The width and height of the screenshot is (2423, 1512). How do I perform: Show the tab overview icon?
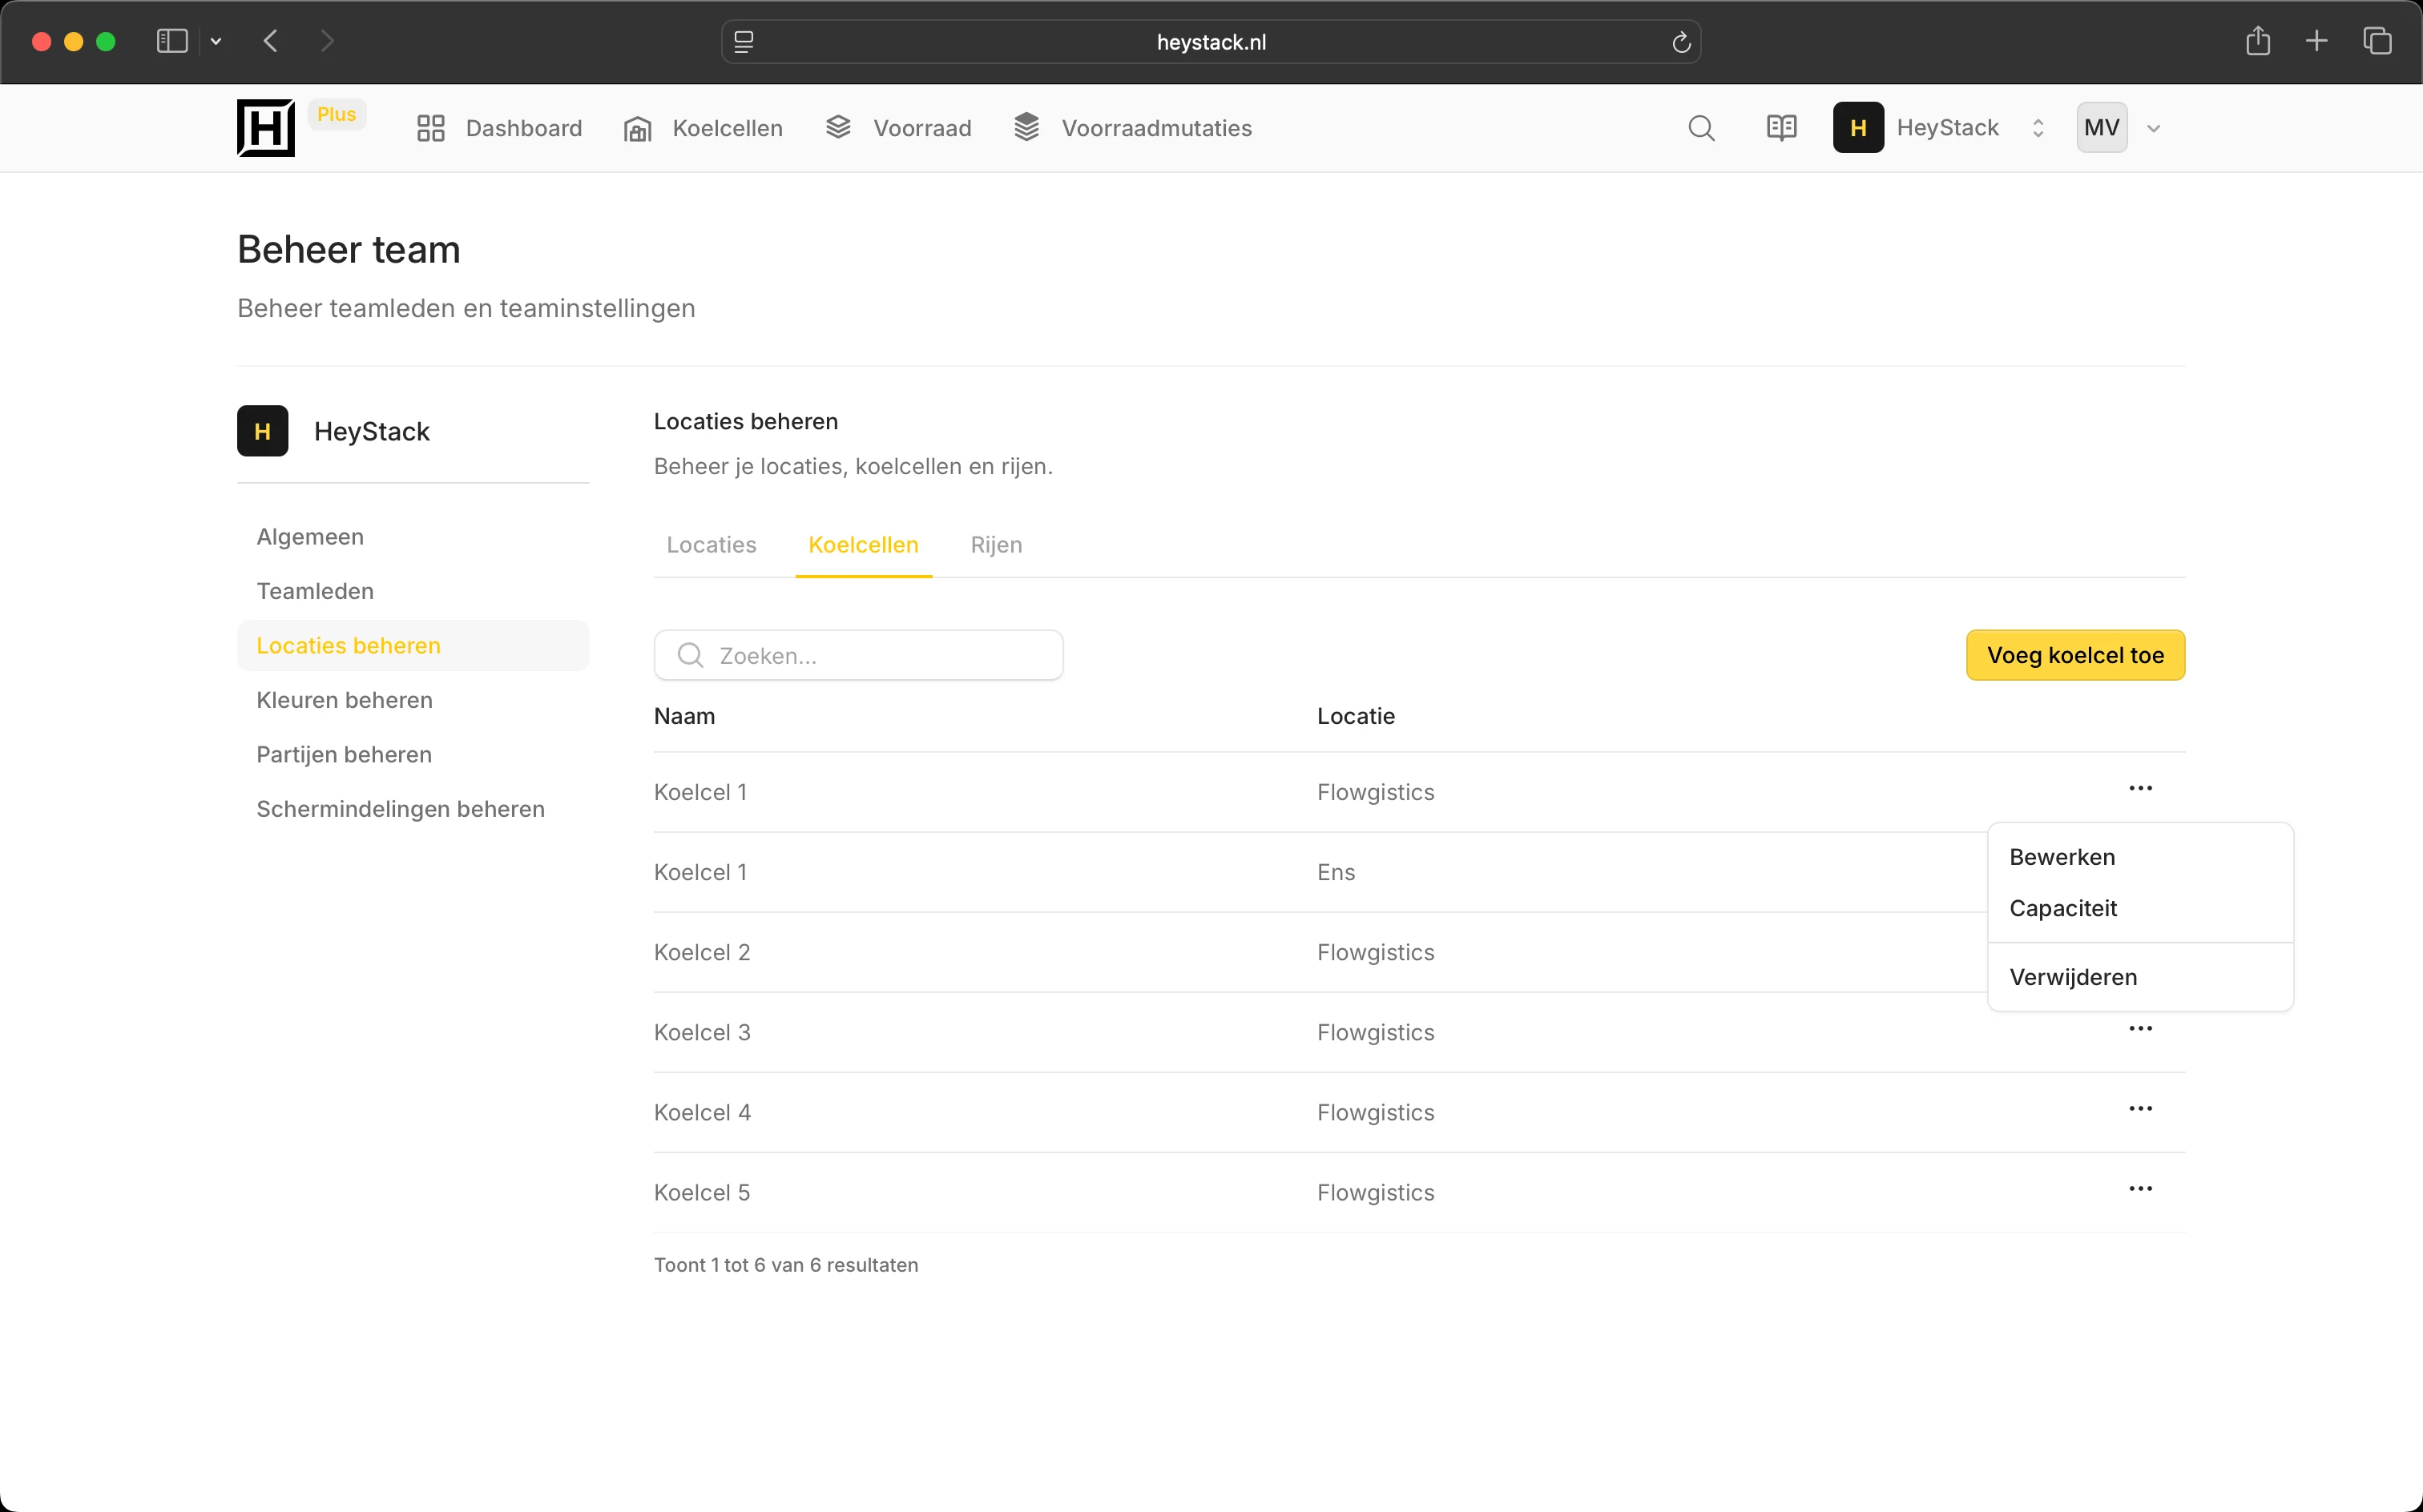(x=2377, y=41)
